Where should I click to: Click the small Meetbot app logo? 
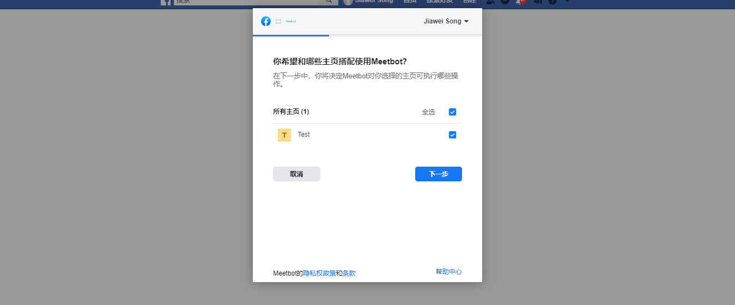pos(291,21)
